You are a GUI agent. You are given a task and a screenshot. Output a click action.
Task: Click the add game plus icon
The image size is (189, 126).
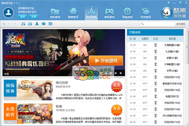tap(30, 24)
